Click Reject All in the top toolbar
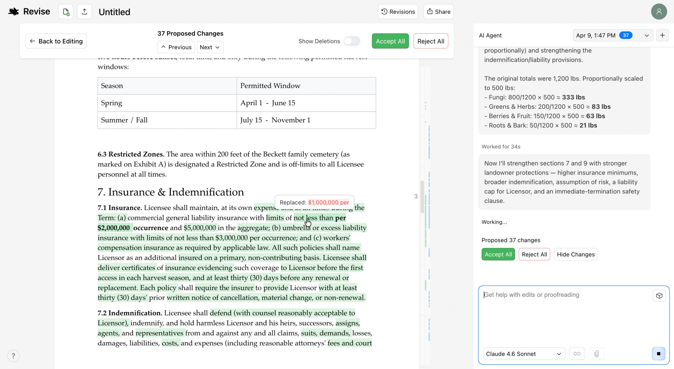Screen dimensions: 674x369 (x=430, y=41)
